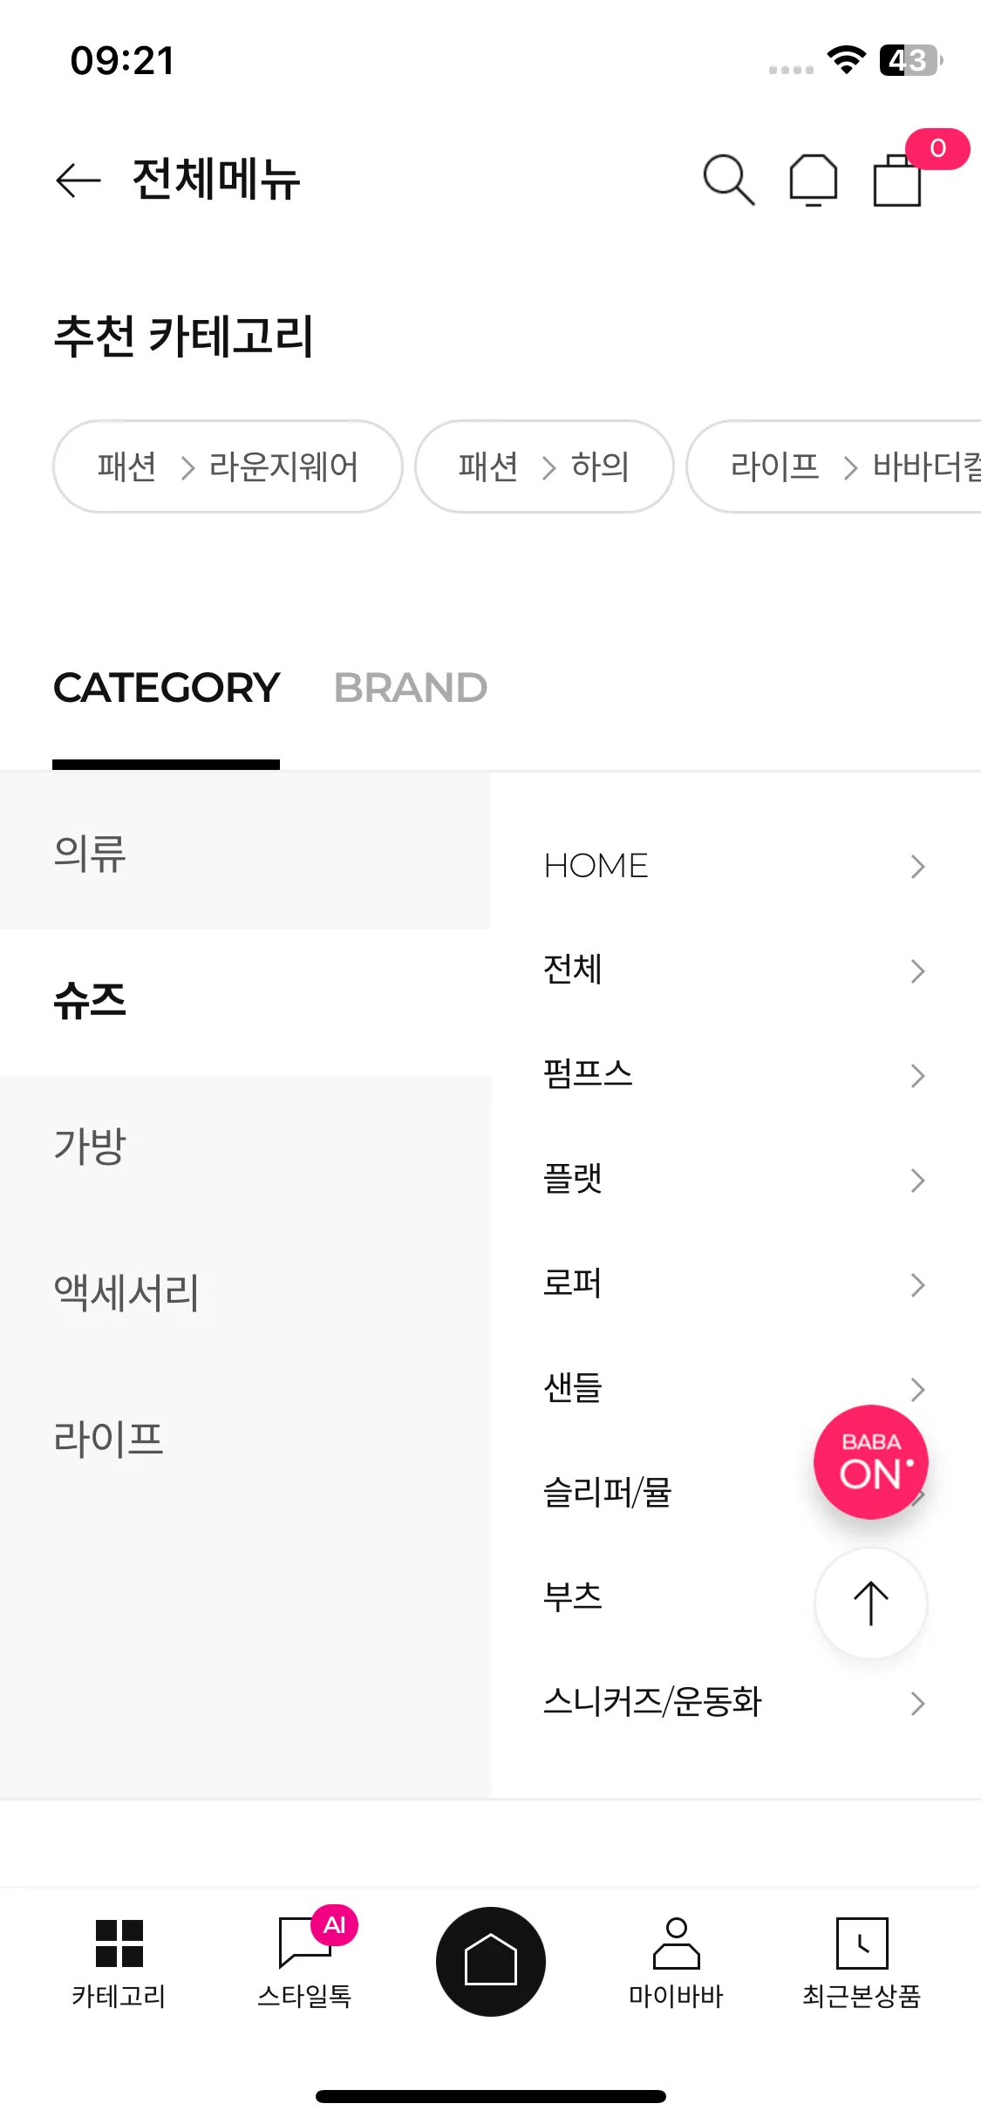
Task: Select the CATEGORY tab
Action: pyautogui.click(x=167, y=688)
